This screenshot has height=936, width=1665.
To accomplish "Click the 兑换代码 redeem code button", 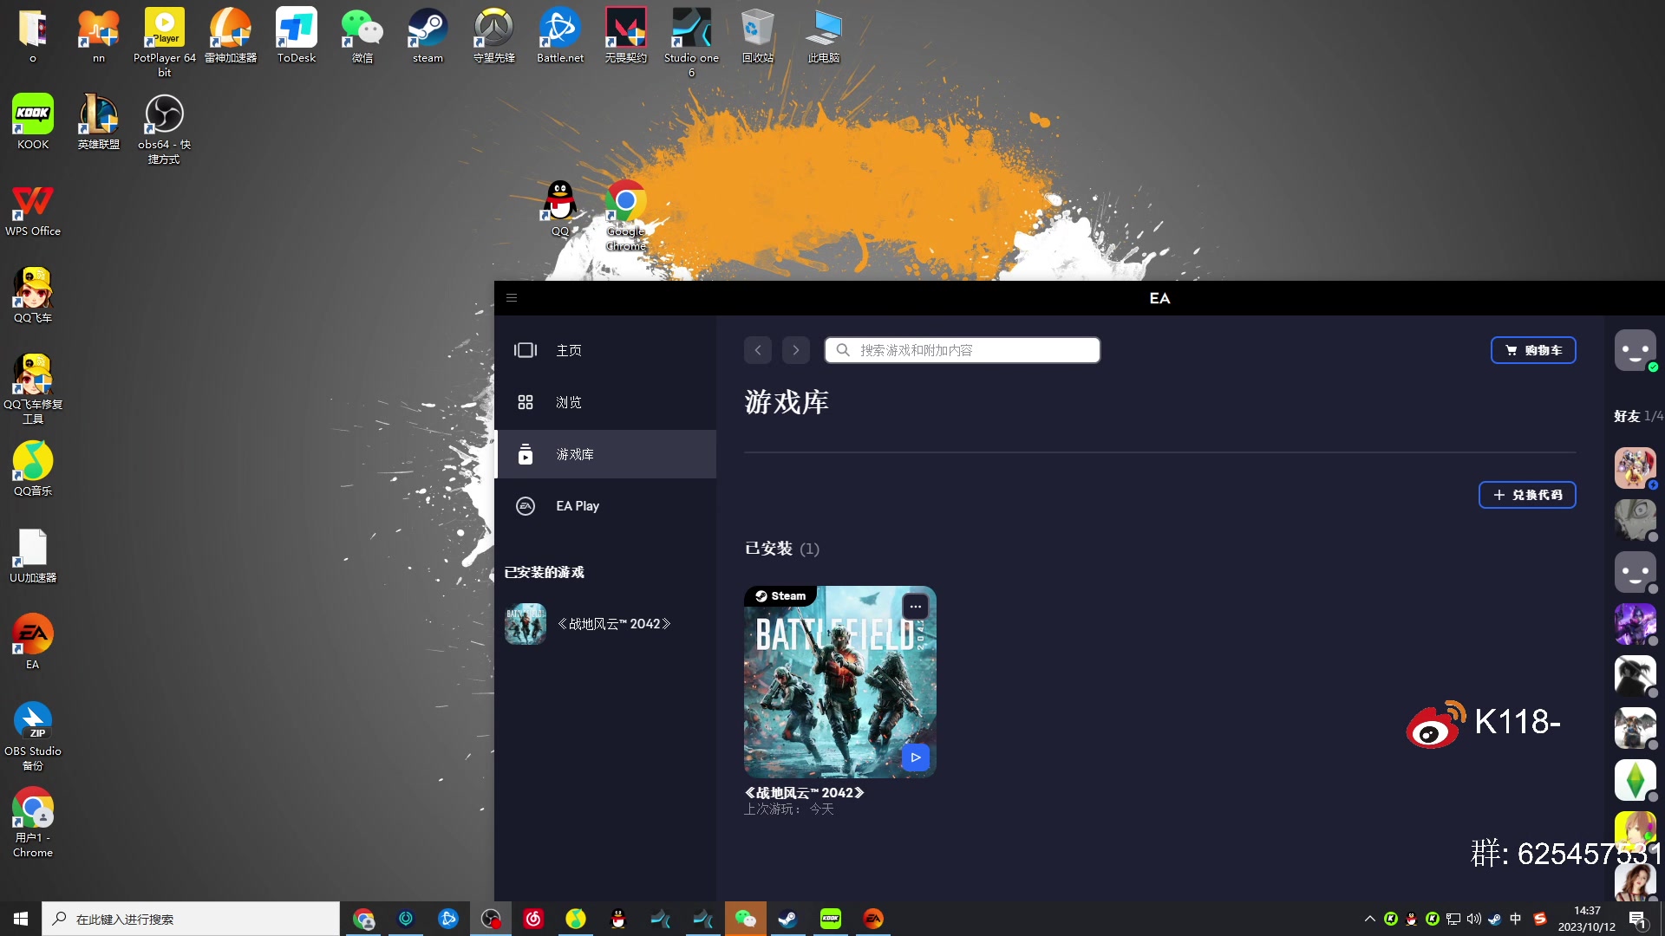I will click(x=1527, y=495).
